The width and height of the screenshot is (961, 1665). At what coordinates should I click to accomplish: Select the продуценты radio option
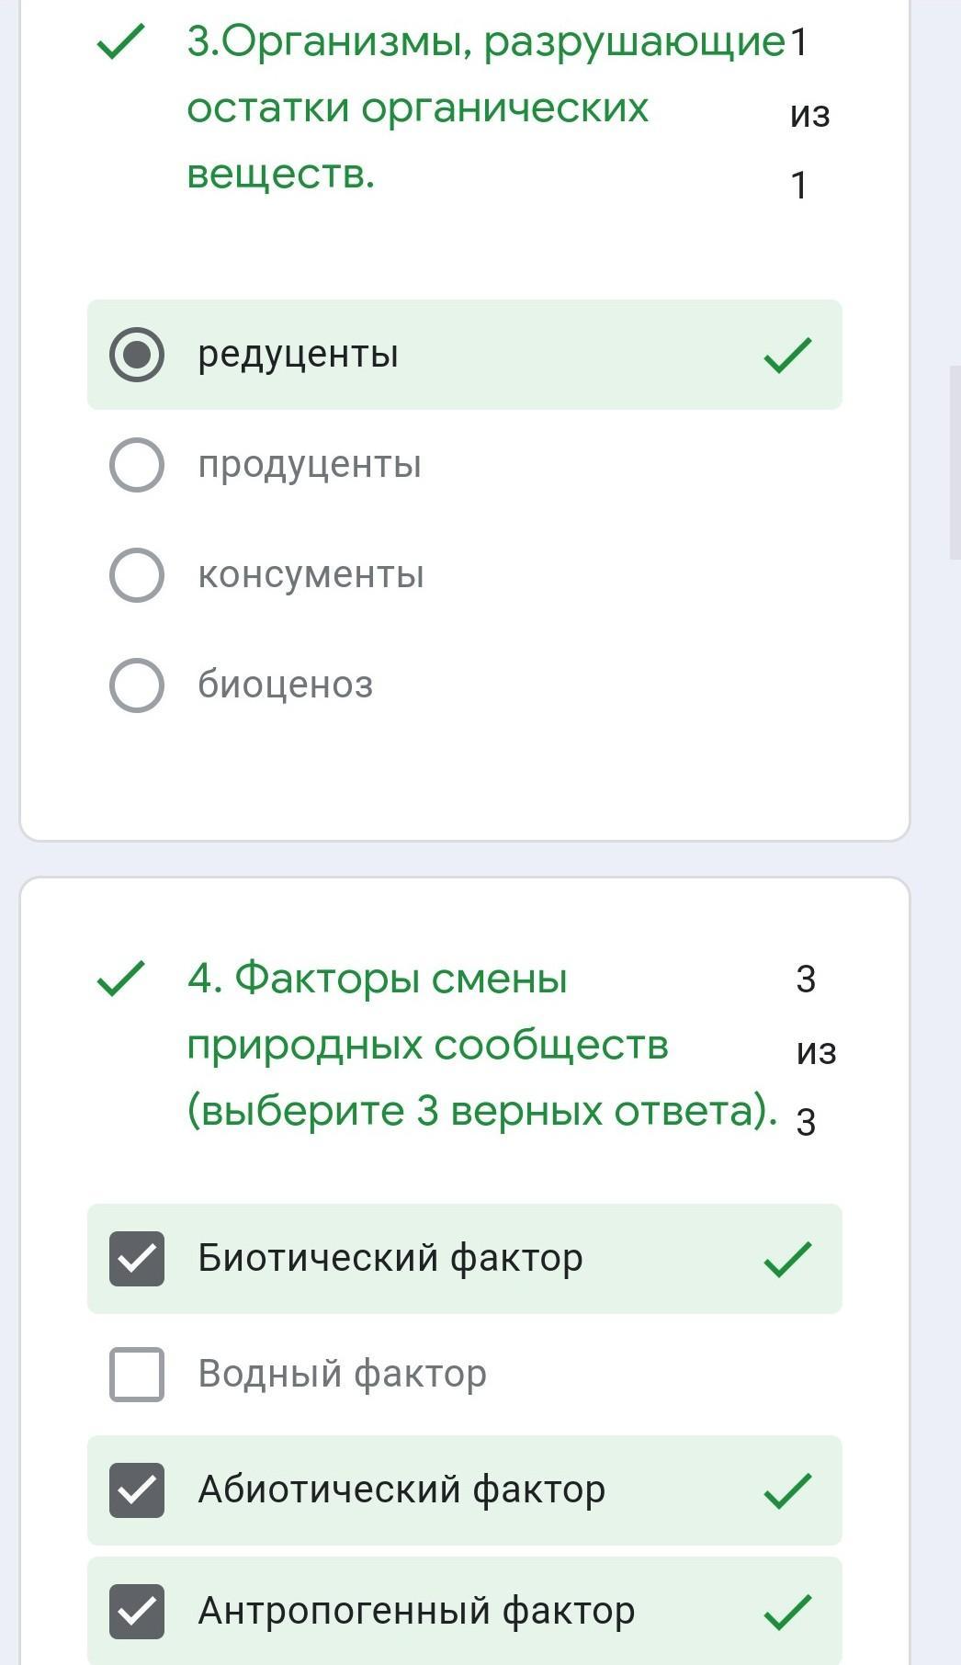(137, 465)
